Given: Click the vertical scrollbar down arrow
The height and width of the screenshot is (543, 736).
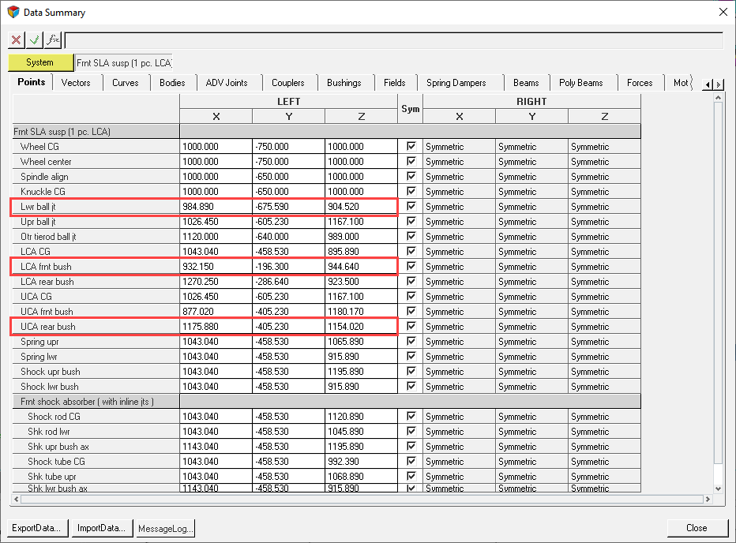Looking at the screenshot, I should click(x=718, y=489).
